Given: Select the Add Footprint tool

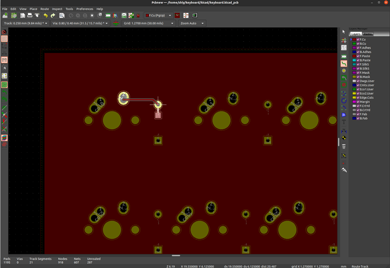Looking at the screenshot, I should pos(344,56).
